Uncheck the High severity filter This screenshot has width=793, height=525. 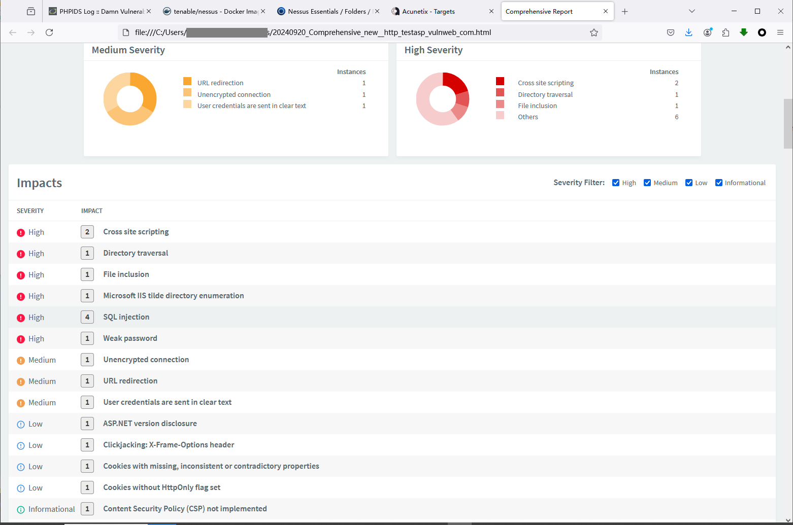[x=616, y=183]
